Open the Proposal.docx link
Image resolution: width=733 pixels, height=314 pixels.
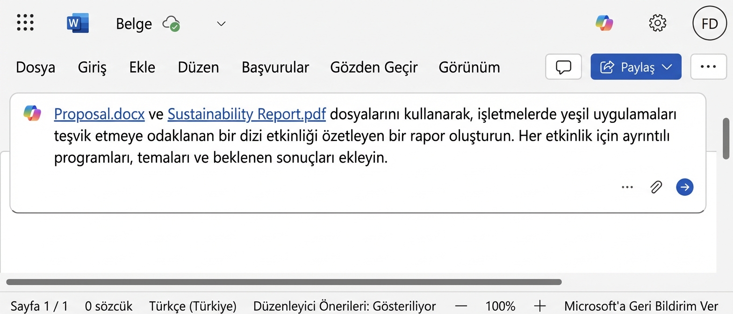click(x=99, y=114)
